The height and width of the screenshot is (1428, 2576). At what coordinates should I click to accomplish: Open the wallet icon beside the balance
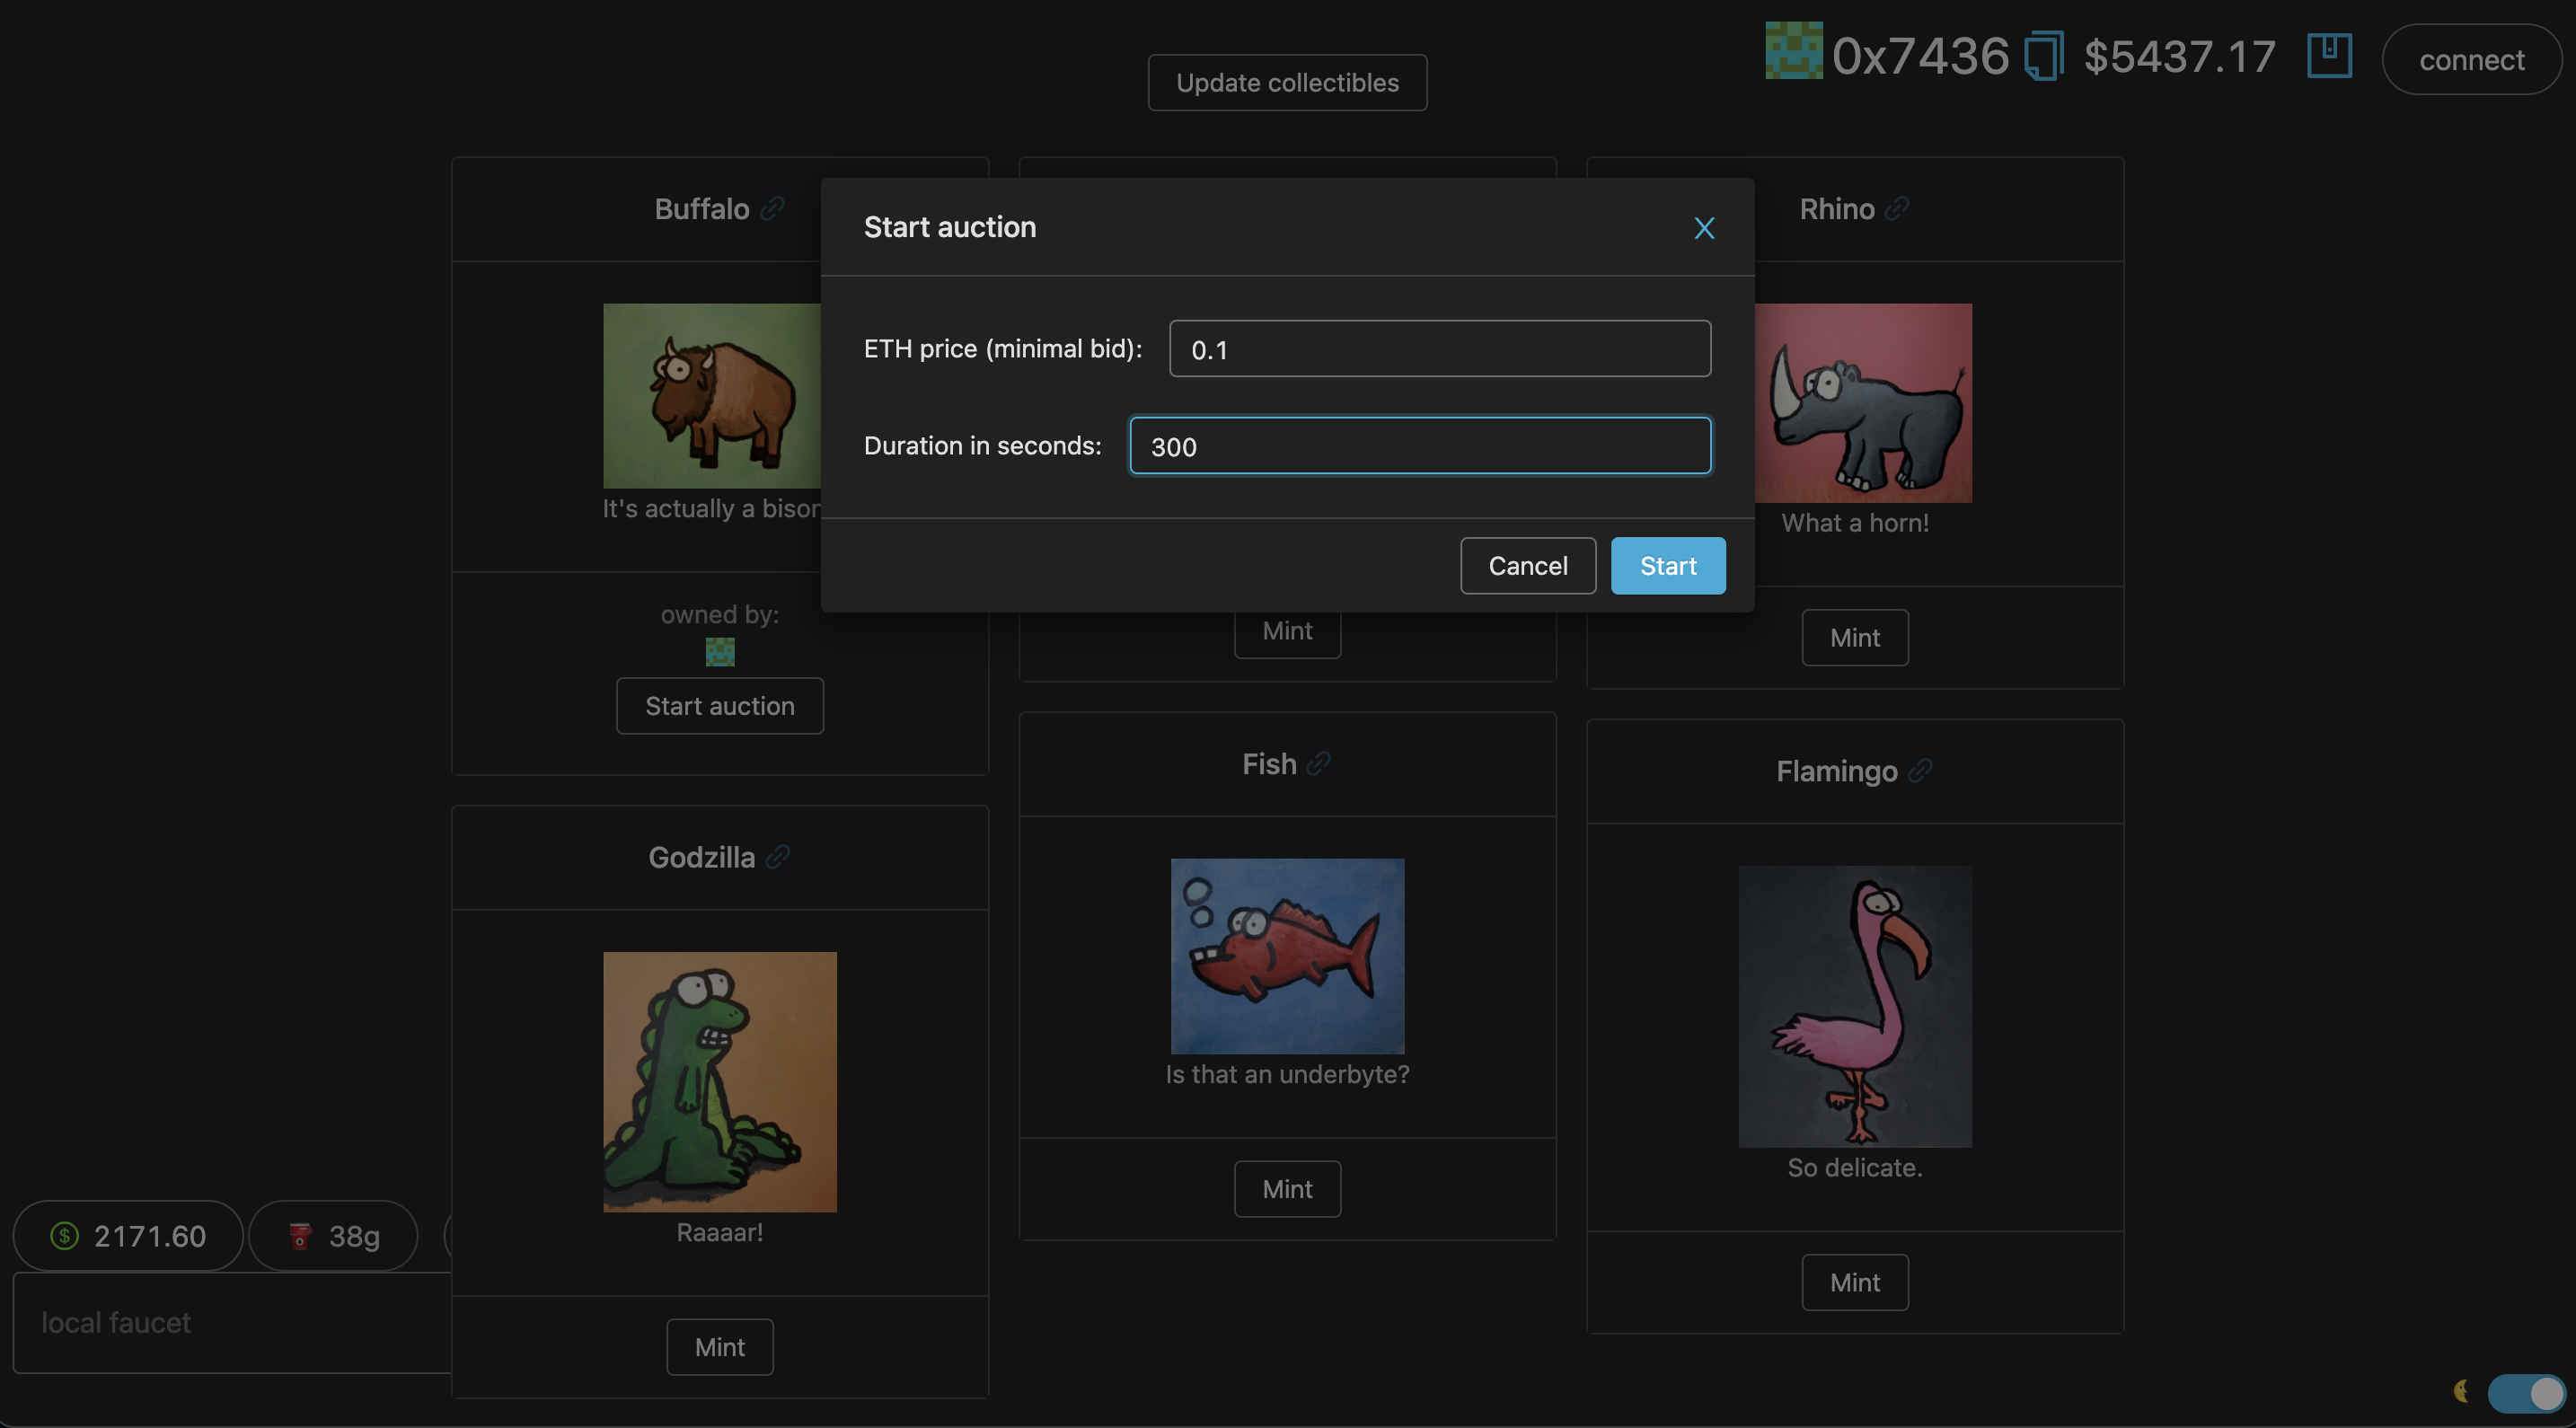coord(2329,56)
